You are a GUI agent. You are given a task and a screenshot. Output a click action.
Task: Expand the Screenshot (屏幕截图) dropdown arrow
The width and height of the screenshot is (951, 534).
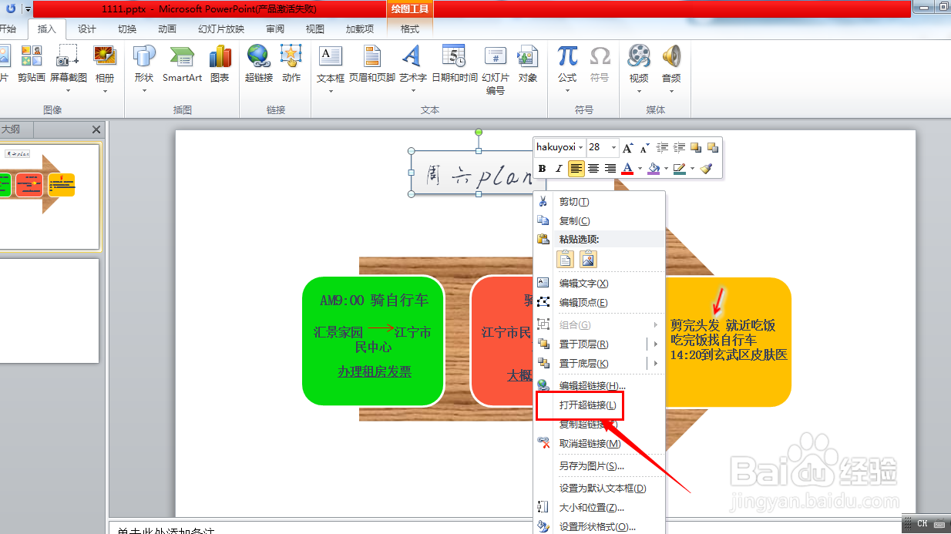point(69,91)
